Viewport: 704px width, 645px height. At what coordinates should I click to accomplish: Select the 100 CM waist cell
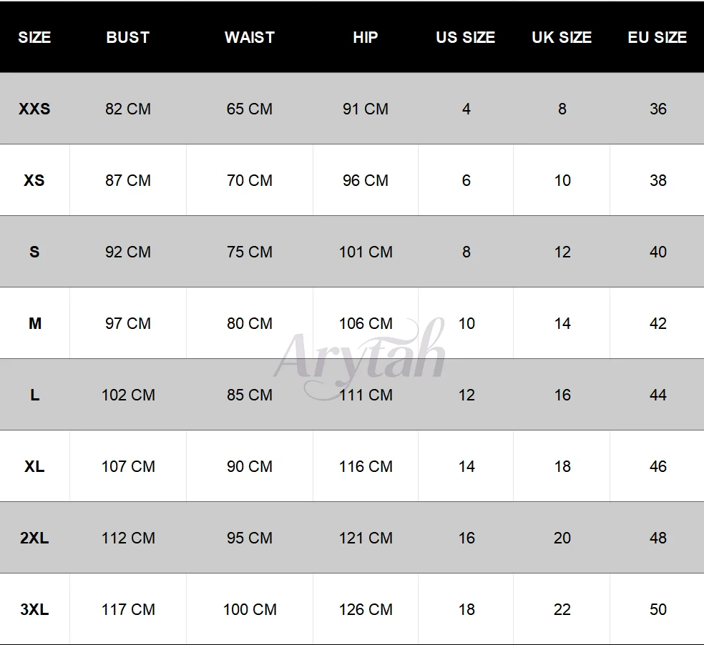point(250,610)
